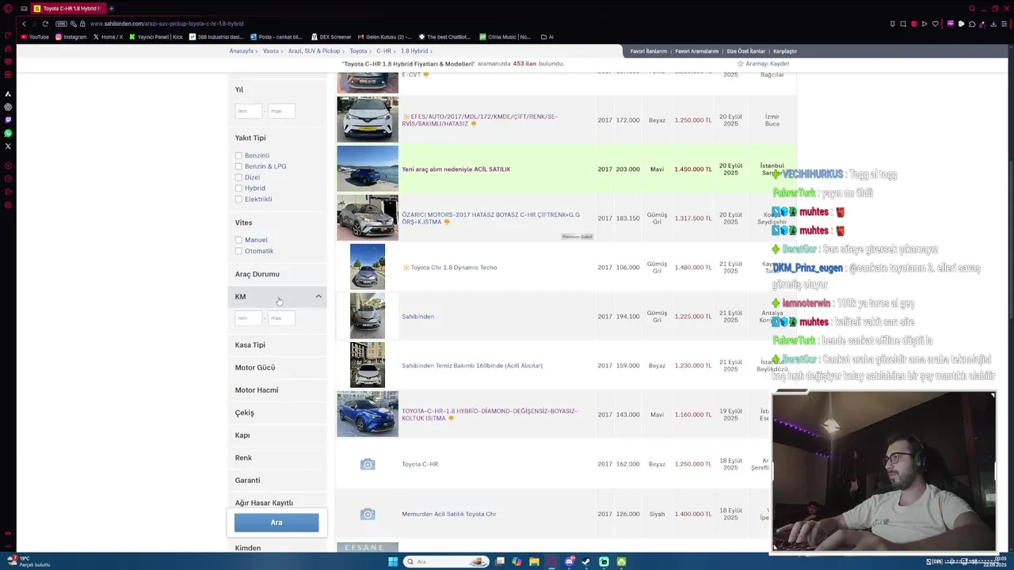
Task: Expand the Kasa Tipi filter
Action: 277,345
